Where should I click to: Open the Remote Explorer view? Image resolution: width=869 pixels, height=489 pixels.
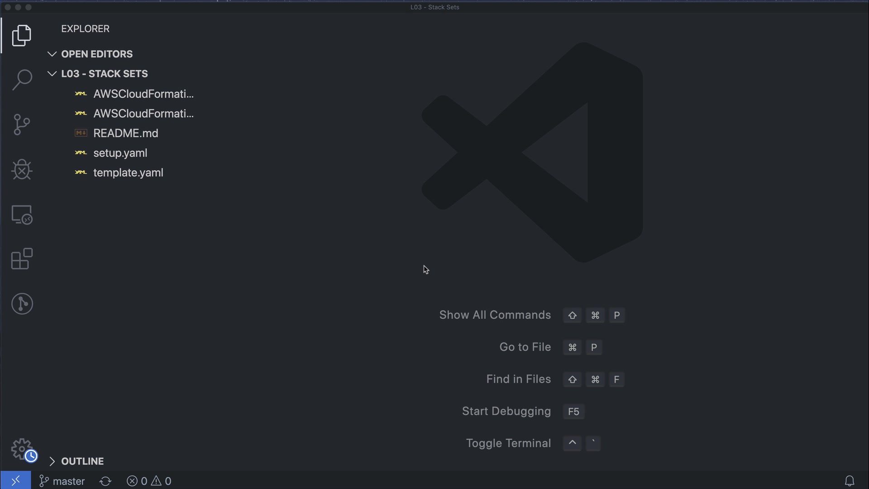pyautogui.click(x=22, y=215)
